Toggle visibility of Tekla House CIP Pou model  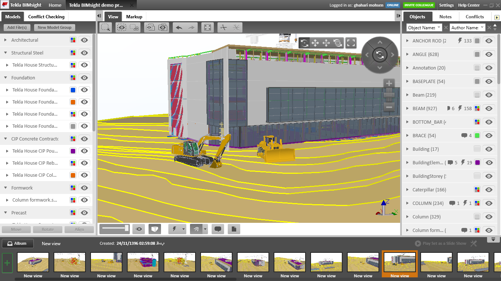click(x=85, y=151)
